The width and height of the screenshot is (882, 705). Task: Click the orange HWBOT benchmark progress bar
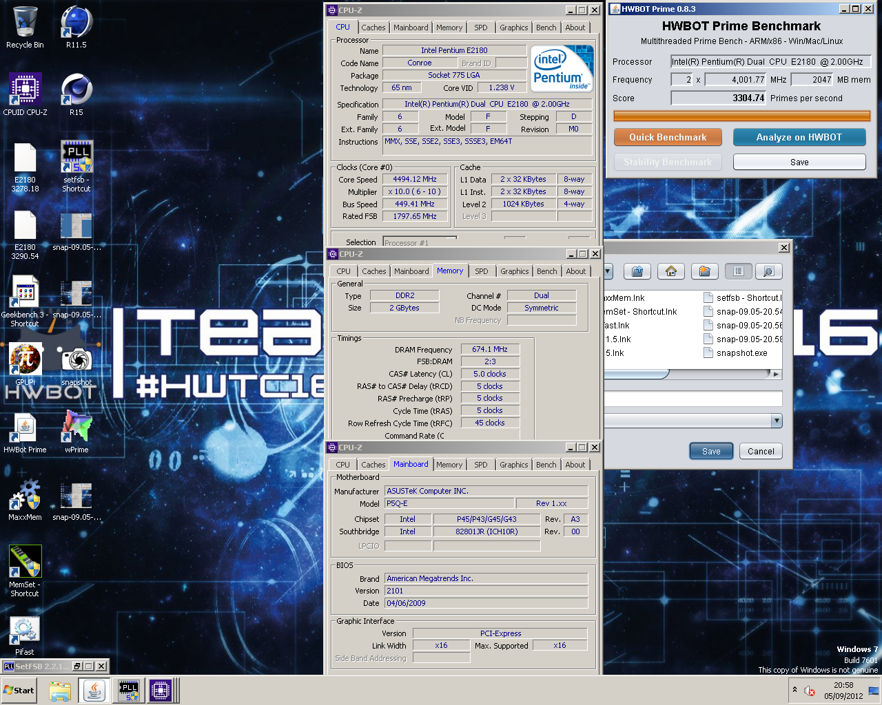pos(742,116)
